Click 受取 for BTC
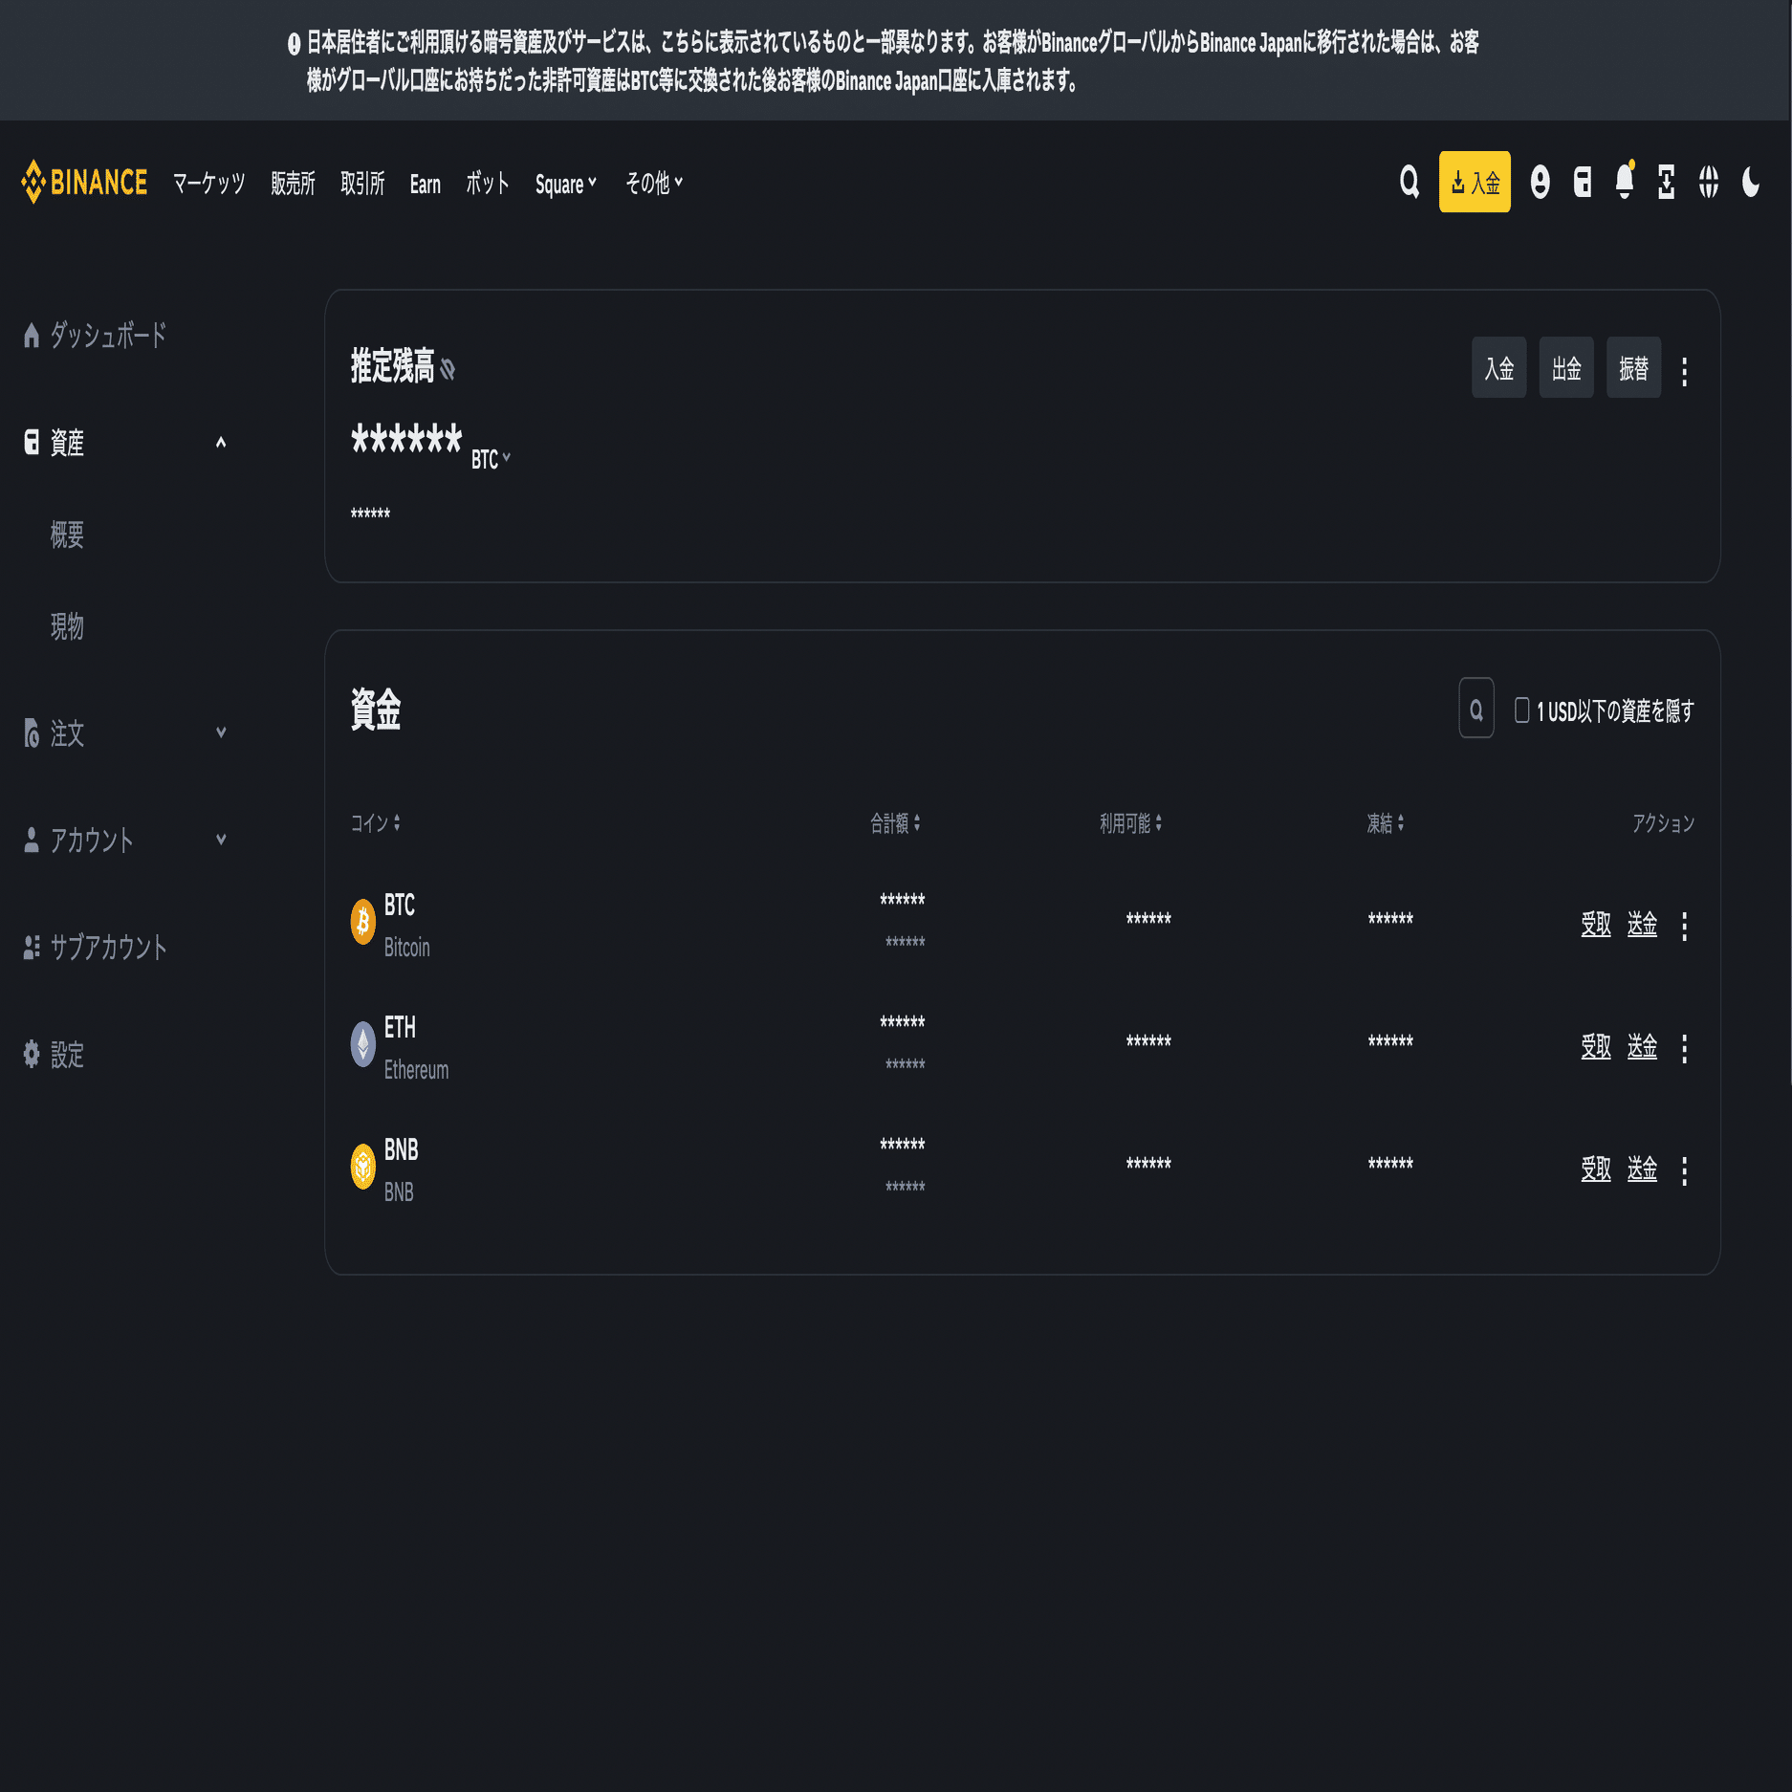The image size is (1792, 1792). click(x=1596, y=924)
